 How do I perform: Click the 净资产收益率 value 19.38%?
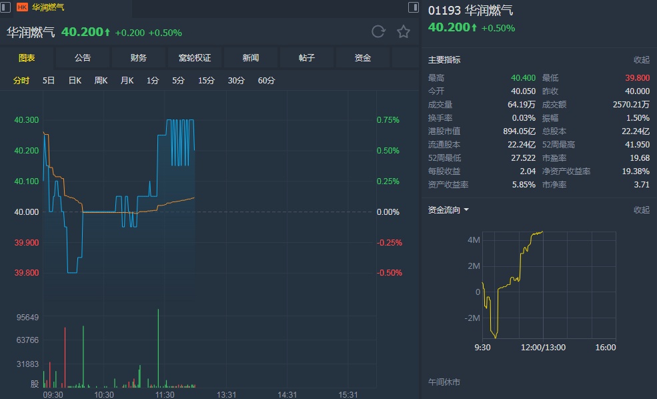pos(636,171)
